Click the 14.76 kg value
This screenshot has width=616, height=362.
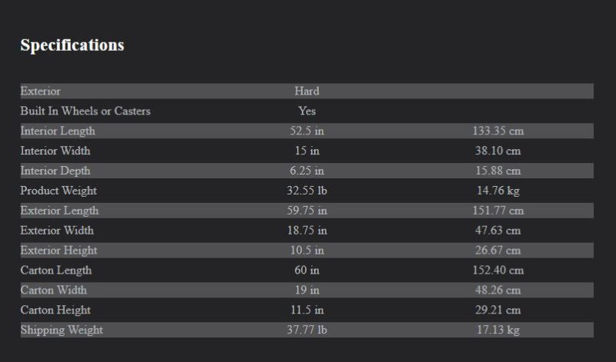497,191
